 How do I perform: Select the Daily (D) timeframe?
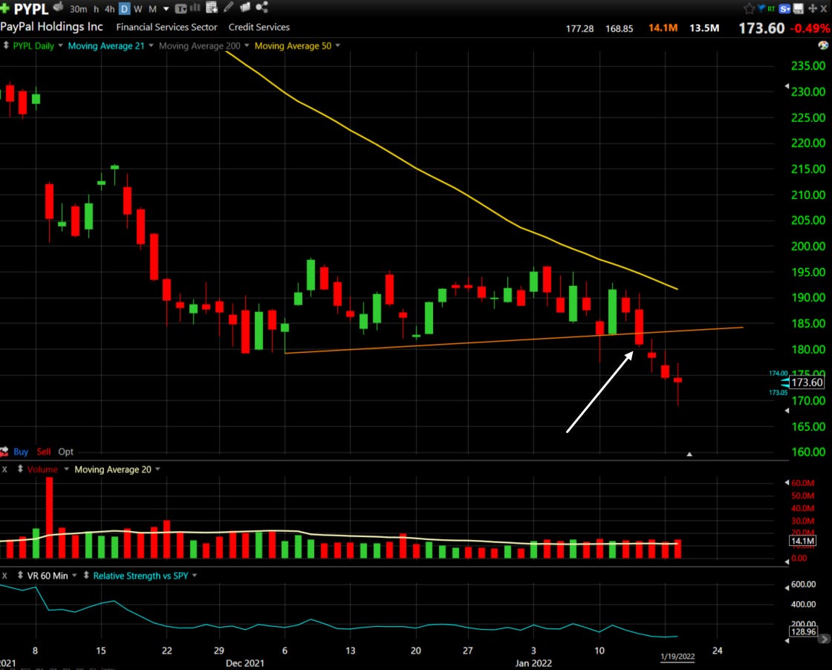(124, 9)
